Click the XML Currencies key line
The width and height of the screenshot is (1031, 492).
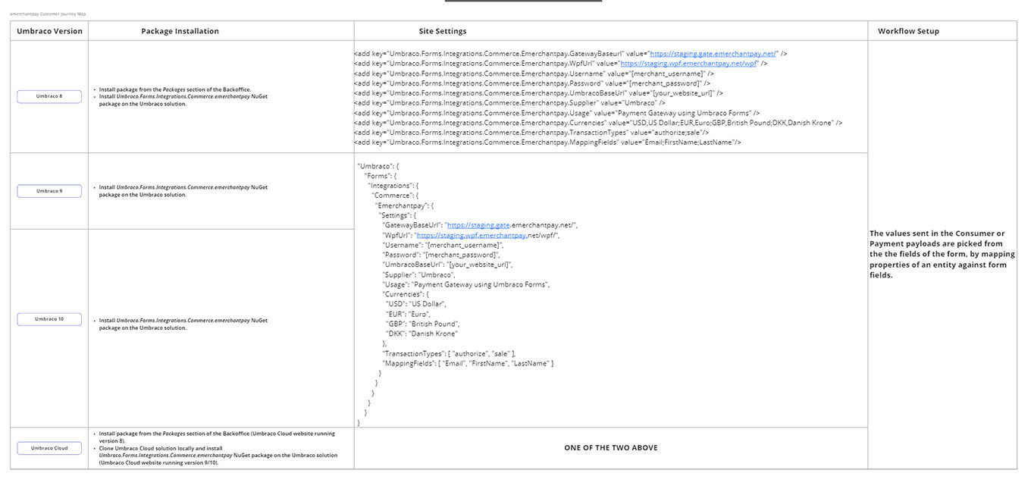[x=598, y=123]
